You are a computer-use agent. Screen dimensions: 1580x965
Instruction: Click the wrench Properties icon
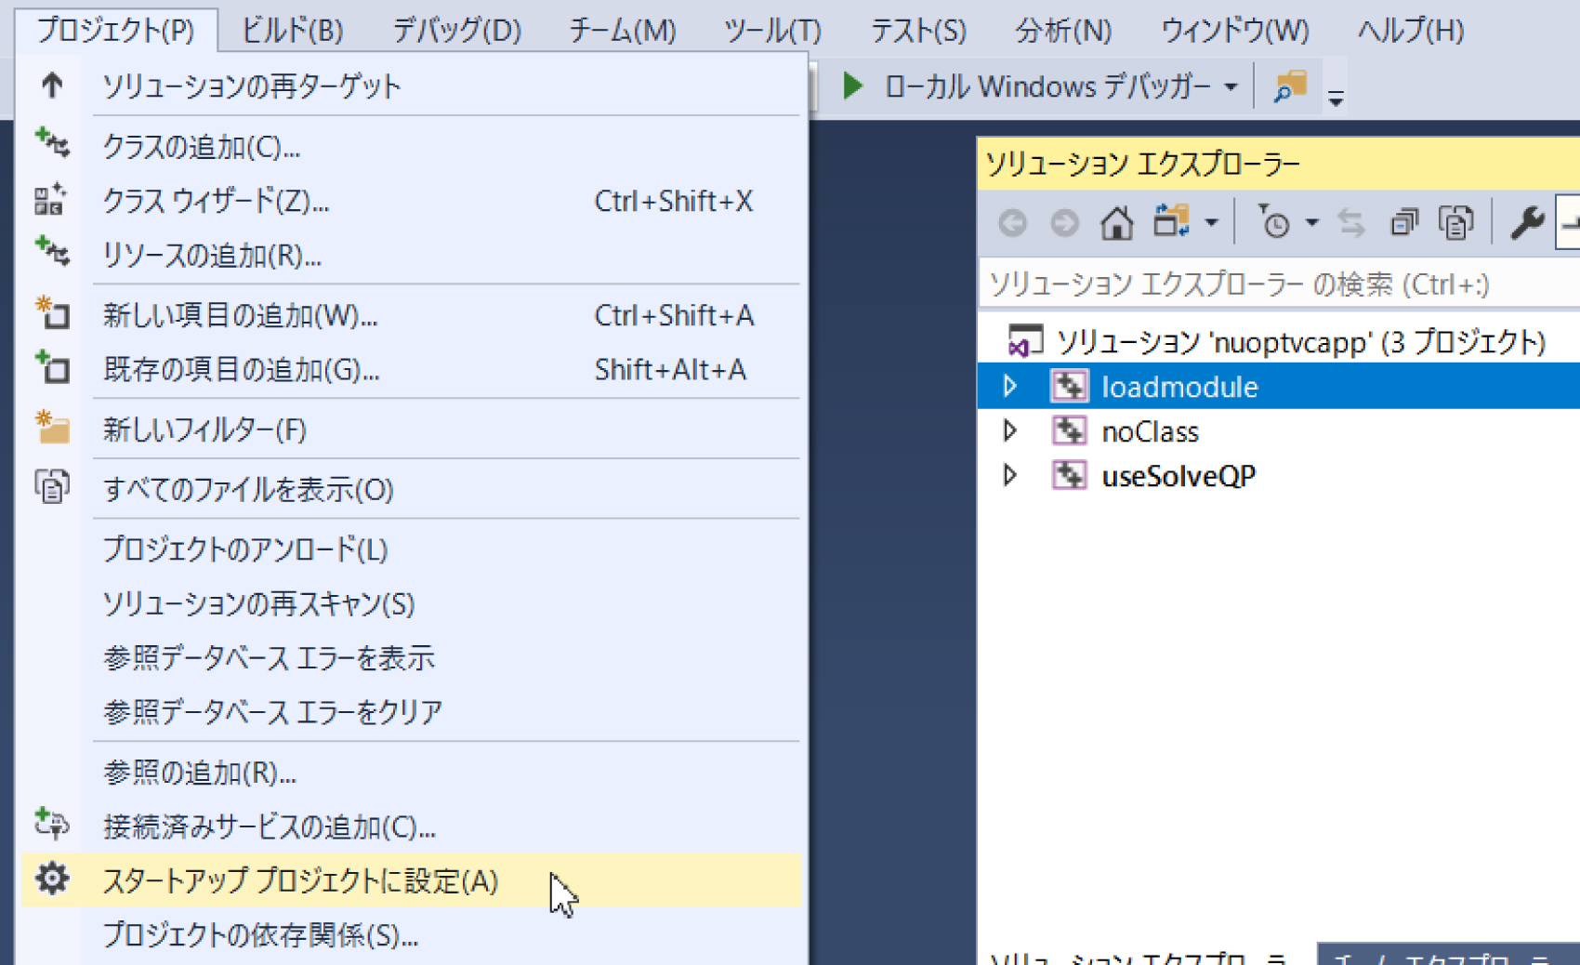click(x=1526, y=223)
